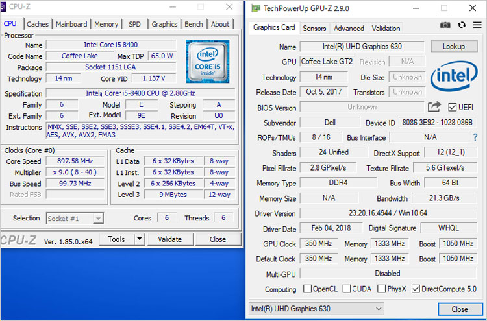Select the Graphics Card tab in GPU-Z
This screenshot has width=487, height=321.
coord(274,27)
